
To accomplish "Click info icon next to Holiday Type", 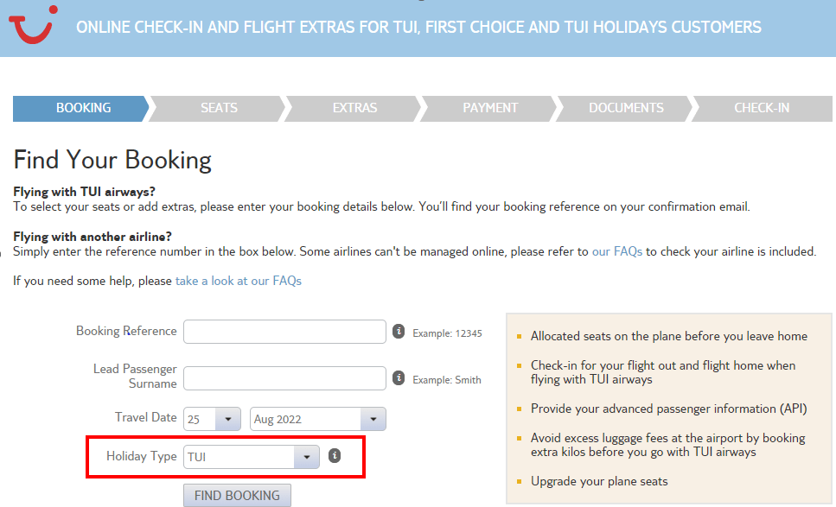I will (x=335, y=456).
